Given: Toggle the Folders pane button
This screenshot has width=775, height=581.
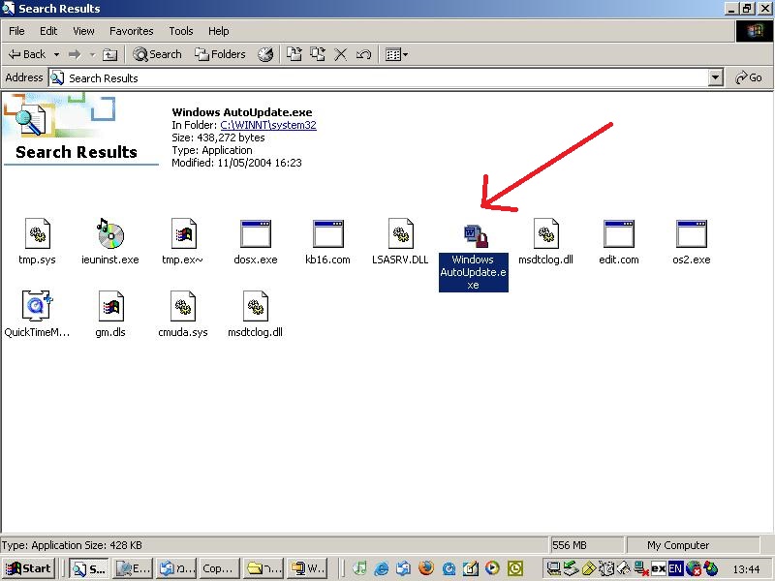Looking at the screenshot, I should (220, 54).
